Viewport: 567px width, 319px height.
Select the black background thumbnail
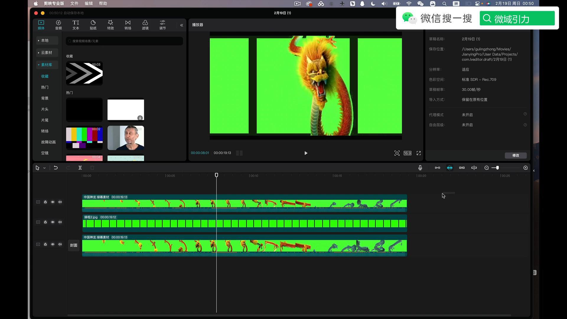coord(84,110)
